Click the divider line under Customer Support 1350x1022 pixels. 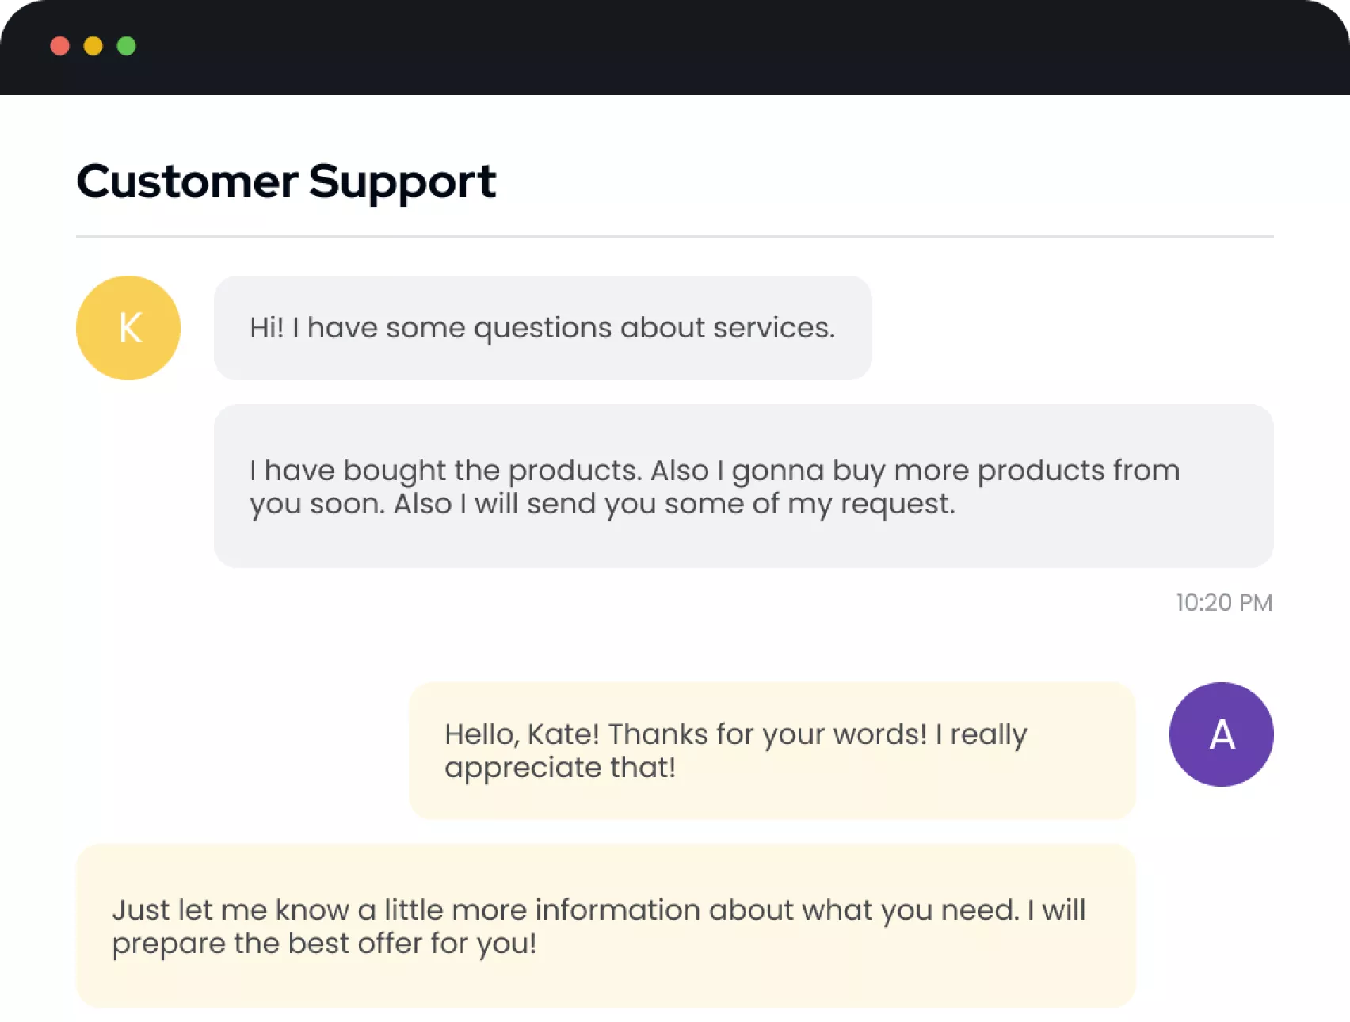675,236
